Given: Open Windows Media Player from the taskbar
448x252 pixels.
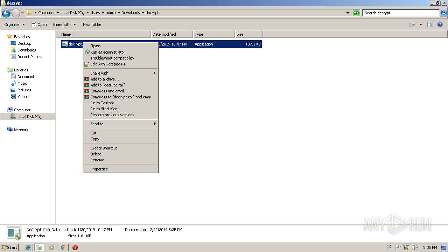Looking at the screenshot, I should click(51, 247).
